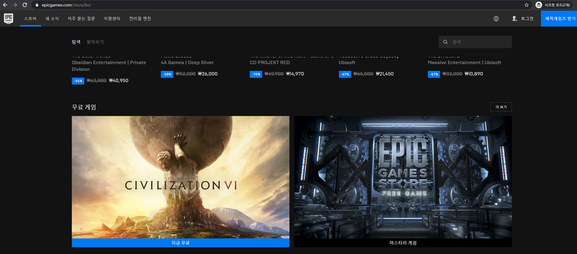577x254 pixels.
Task: Click the browser back arrow
Action: pos(5,5)
